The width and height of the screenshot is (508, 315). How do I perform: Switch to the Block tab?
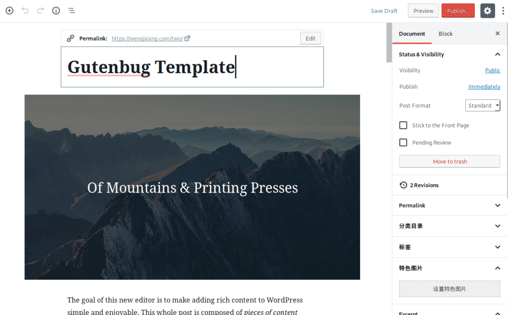pos(445,34)
